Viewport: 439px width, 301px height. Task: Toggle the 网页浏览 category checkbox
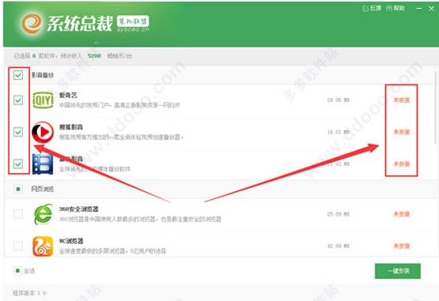coord(18,189)
